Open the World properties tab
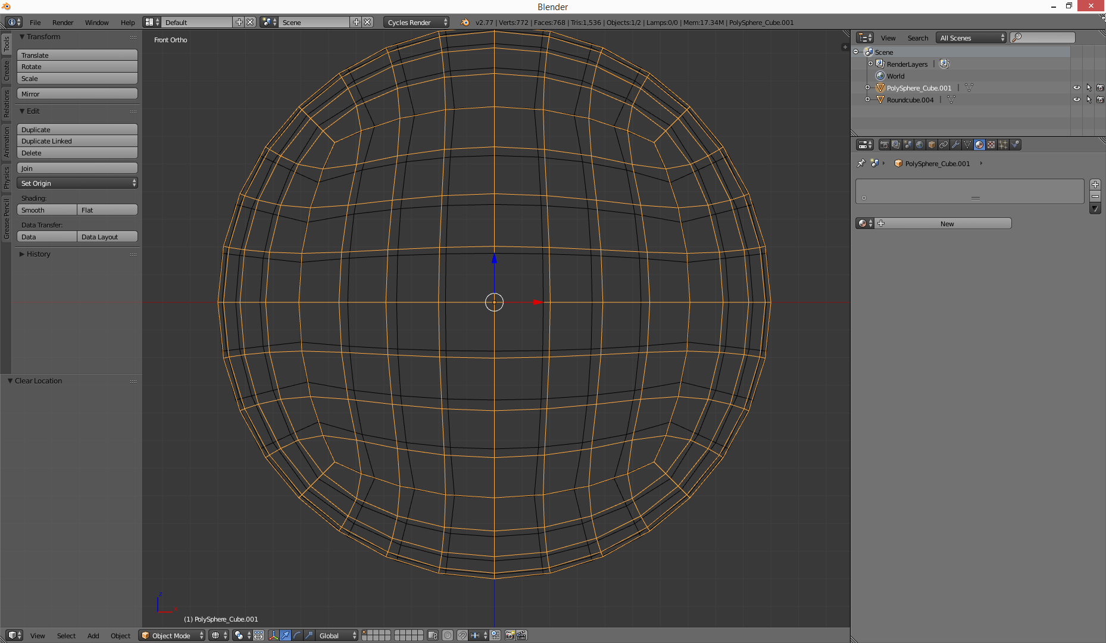The width and height of the screenshot is (1106, 643). [920, 144]
